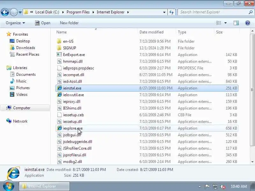Click the iedvtool.dll file icon

point(59,81)
